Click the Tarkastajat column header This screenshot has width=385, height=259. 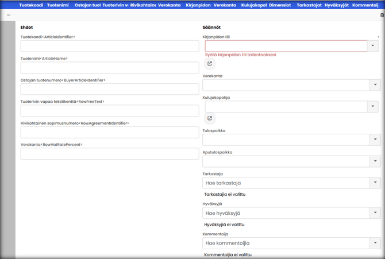click(309, 5)
